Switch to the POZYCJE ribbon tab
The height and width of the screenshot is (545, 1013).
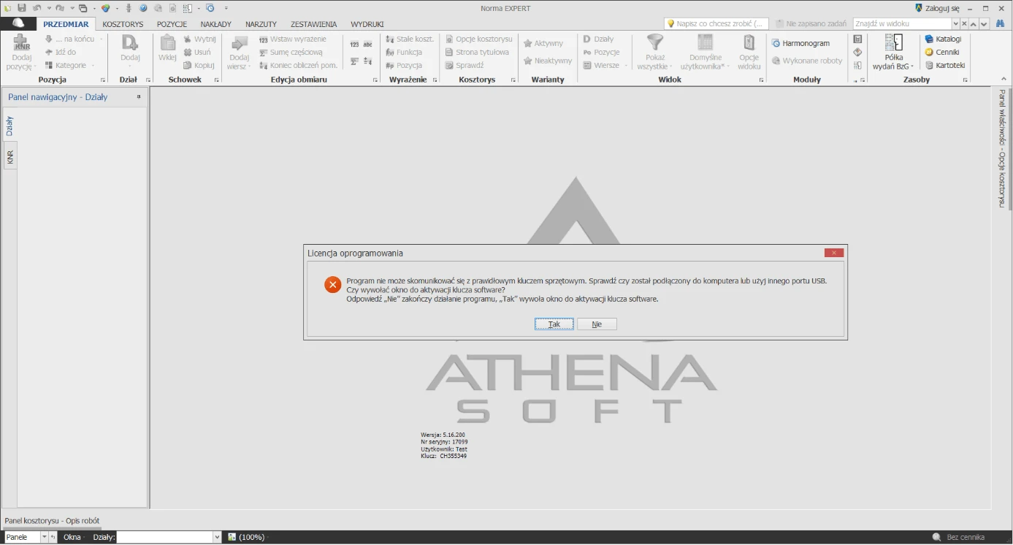click(x=172, y=24)
